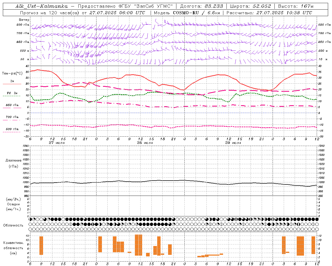
Task: Click the blue zero-degree line in the temperature chart
Action: pos(174,113)
